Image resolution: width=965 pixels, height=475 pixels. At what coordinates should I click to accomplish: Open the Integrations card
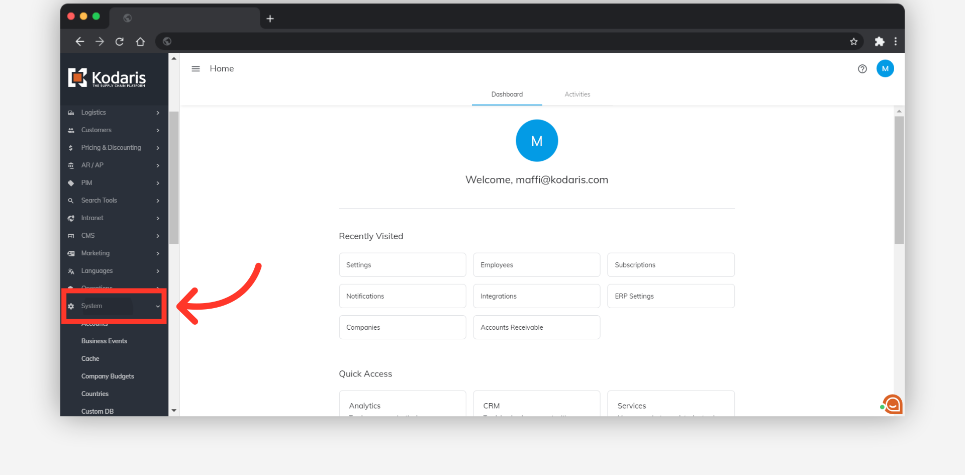coord(537,296)
